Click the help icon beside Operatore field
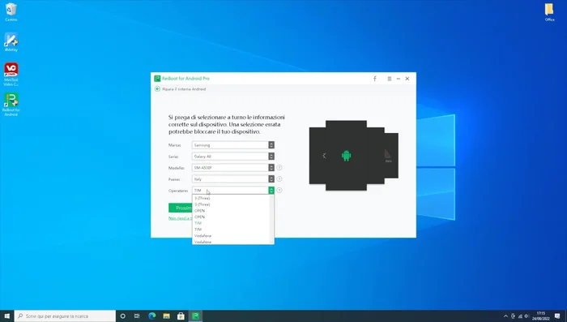The height and width of the screenshot is (322, 567). [279, 190]
